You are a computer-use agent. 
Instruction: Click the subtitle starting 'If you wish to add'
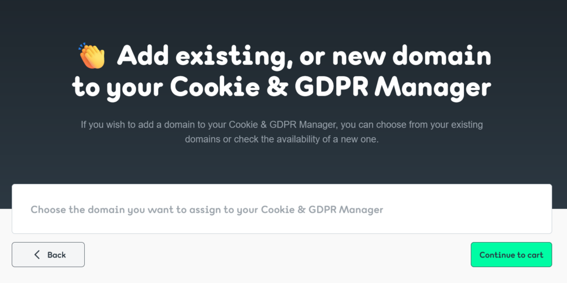tap(282, 132)
